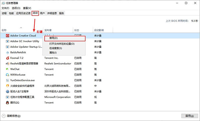
Task: Maximize the Task Manager window
Action: [186, 3]
